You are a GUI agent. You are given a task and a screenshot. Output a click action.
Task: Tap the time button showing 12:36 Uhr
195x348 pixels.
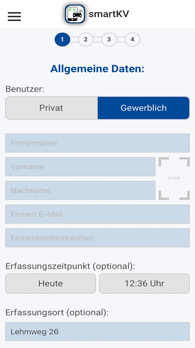coord(144,283)
